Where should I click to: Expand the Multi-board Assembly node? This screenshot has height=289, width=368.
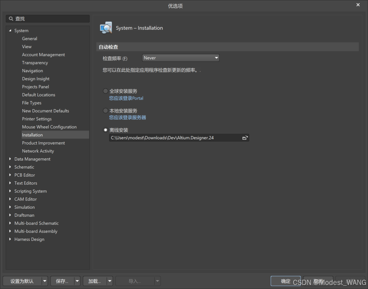(10, 231)
